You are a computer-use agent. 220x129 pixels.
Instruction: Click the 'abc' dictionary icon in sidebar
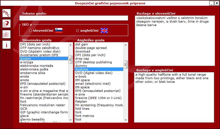pyautogui.click(x=6, y=13)
